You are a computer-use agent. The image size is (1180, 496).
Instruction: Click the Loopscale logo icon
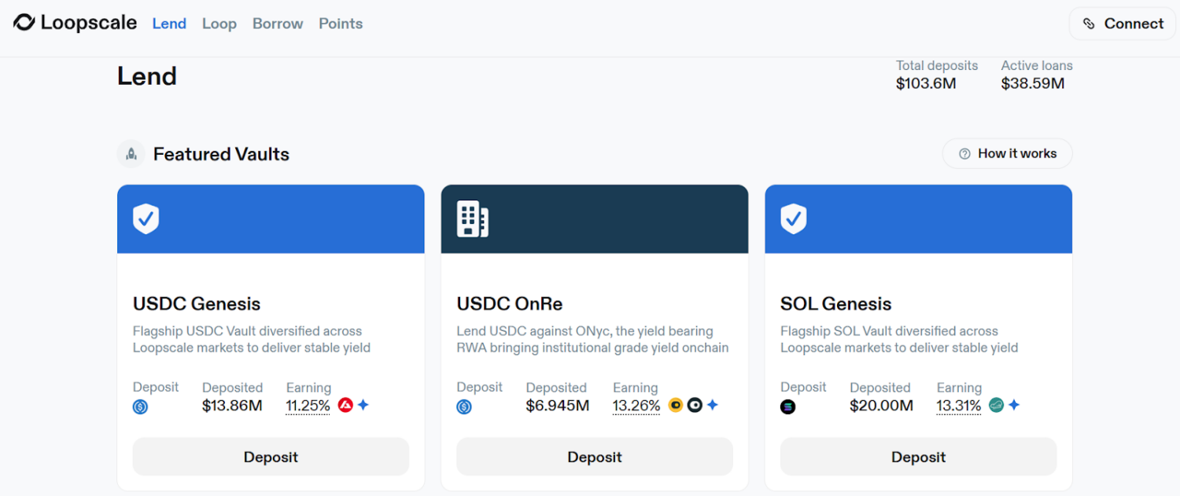tap(24, 23)
